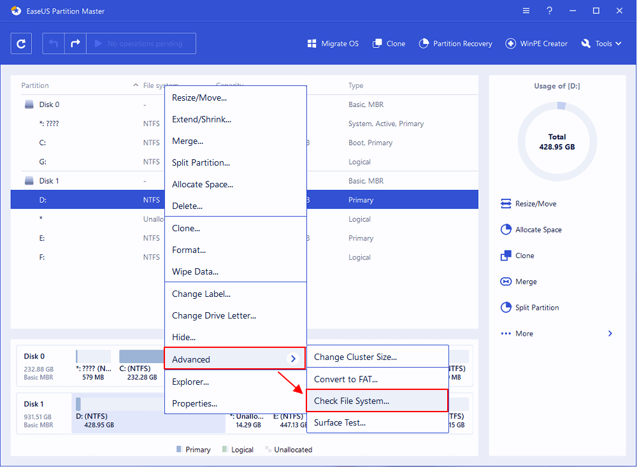Click the Tools wrench icon
637x467 pixels.
[586, 43]
